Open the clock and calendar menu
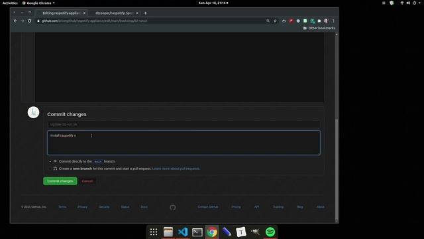The width and height of the screenshot is (424, 239). (x=213, y=3)
